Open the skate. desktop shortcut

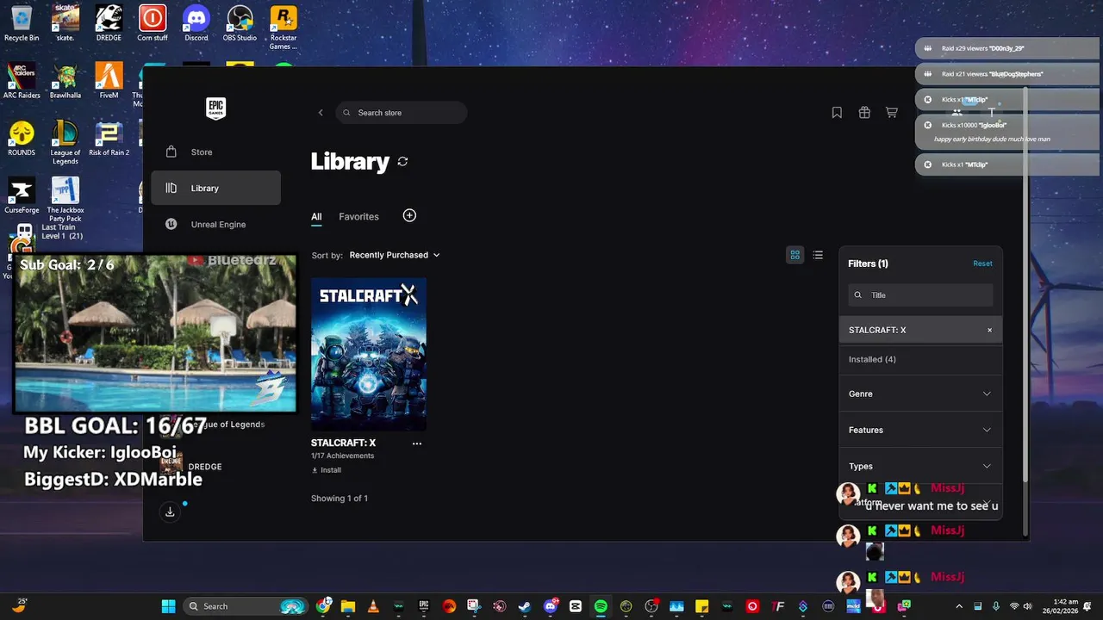coord(65,22)
